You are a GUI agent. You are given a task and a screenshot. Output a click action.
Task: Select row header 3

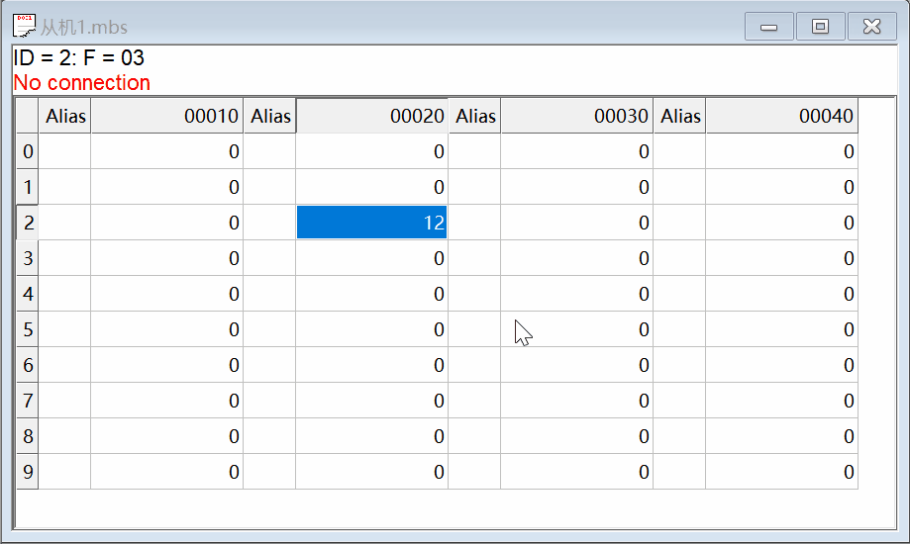coord(28,258)
